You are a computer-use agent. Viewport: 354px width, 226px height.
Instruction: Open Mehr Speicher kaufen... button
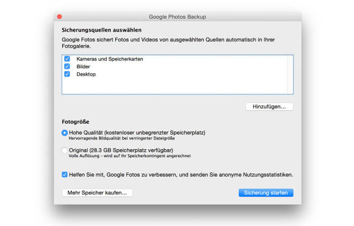97,192
